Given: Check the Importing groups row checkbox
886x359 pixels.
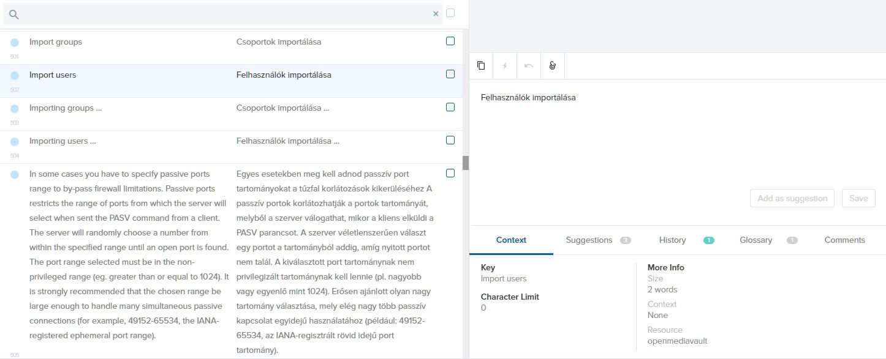Looking at the screenshot, I should [450, 108].
